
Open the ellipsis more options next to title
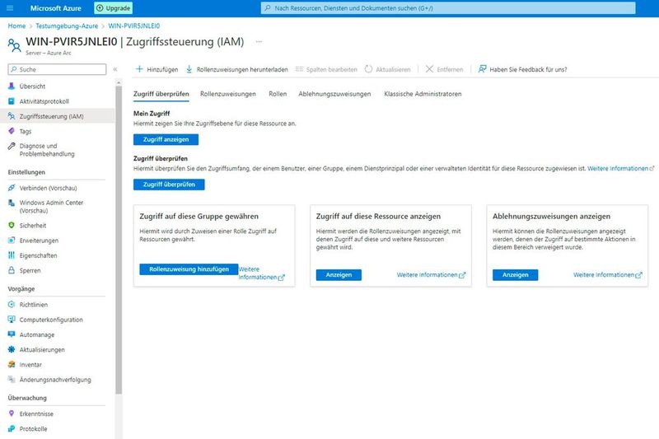pos(259,41)
